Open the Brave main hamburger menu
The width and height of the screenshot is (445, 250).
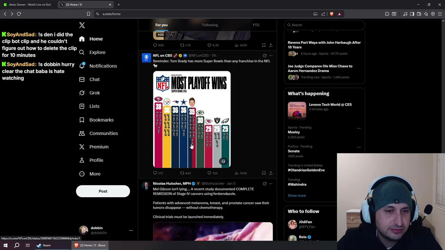pyautogui.click(x=440, y=14)
